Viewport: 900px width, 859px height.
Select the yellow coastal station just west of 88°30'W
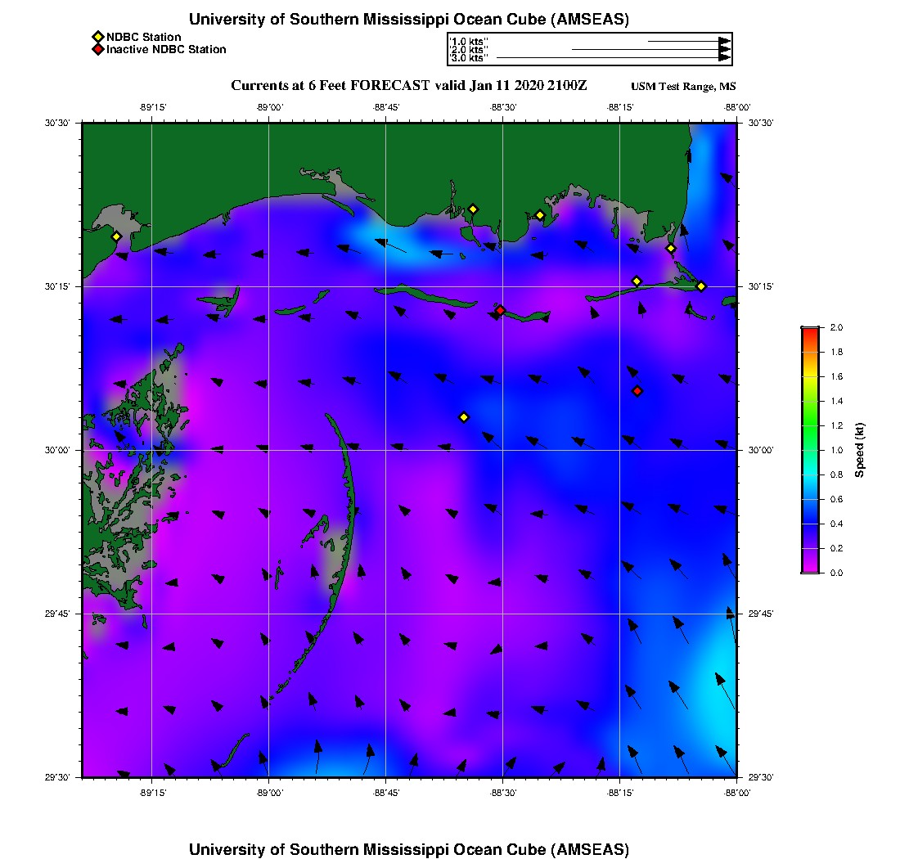click(473, 209)
